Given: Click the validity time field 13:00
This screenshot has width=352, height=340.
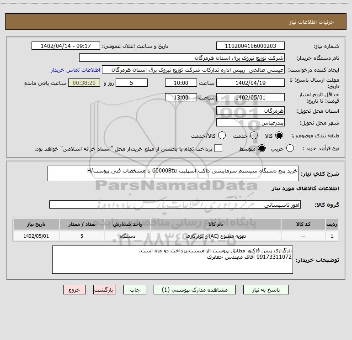Looking at the screenshot, I should pyautogui.click(x=181, y=97).
